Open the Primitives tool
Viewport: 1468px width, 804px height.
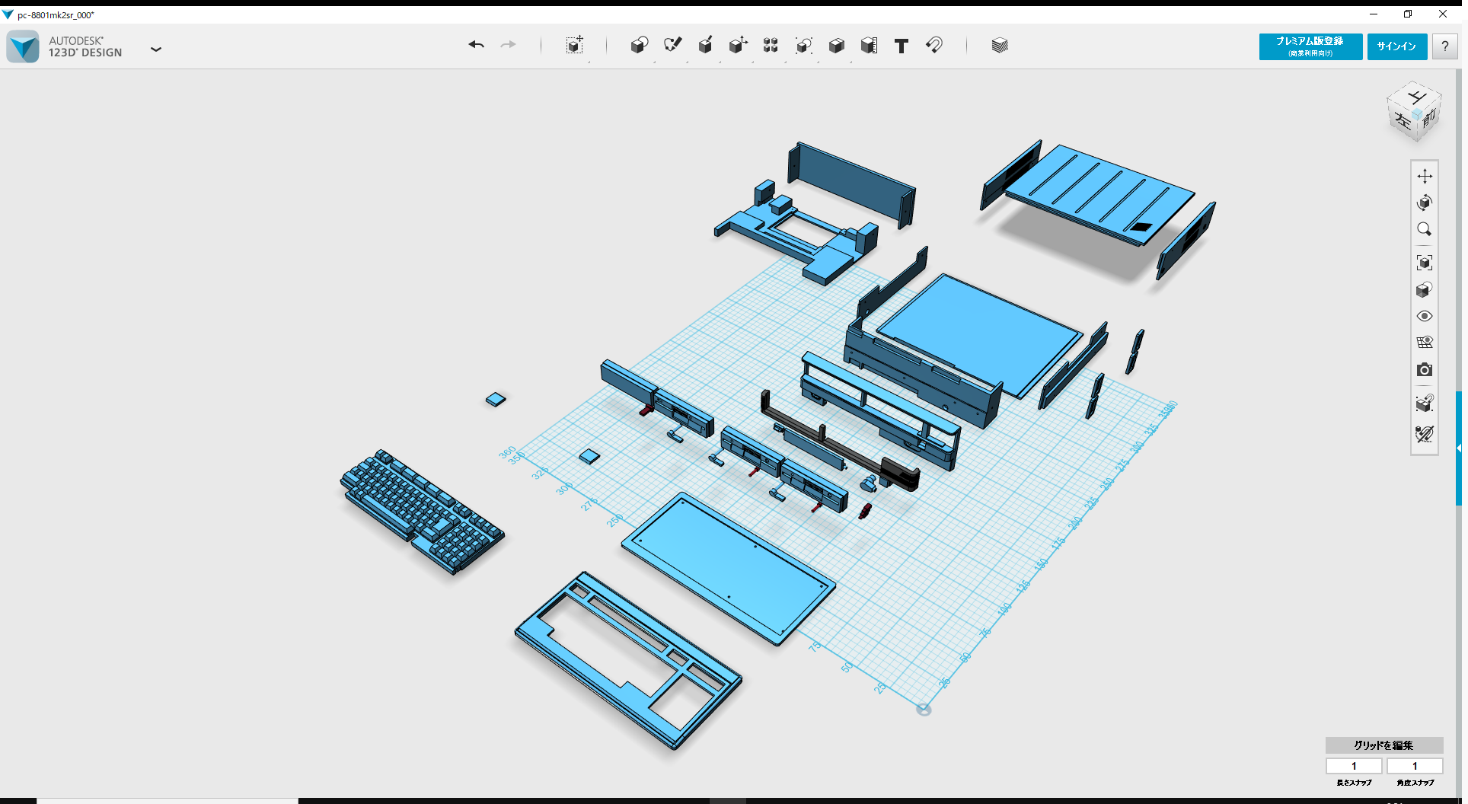coord(640,45)
